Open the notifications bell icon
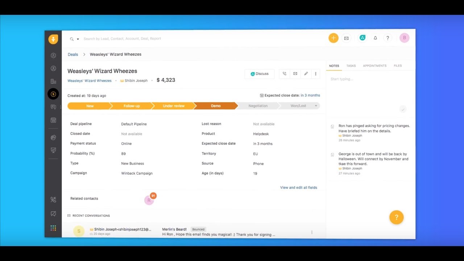The height and width of the screenshot is (261, 464). point(375,38)
